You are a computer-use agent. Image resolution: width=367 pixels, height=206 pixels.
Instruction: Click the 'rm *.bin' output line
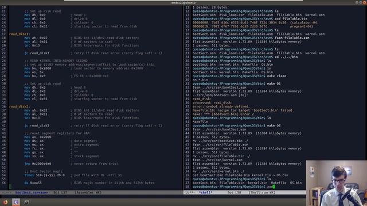click(x=200, y=80)
